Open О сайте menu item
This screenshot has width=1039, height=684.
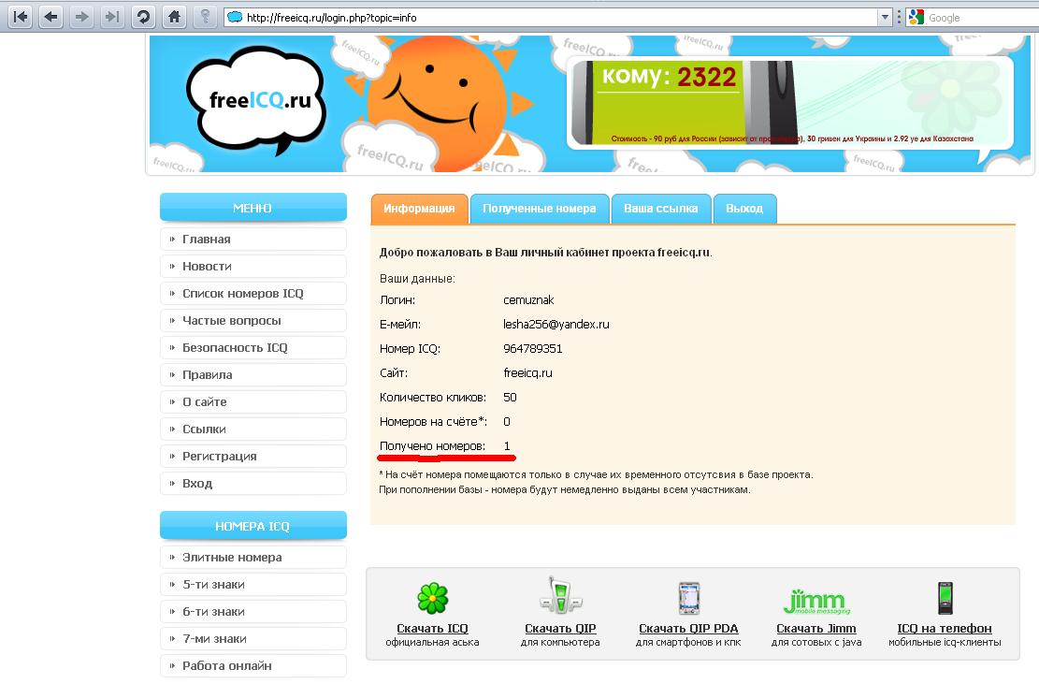pos(253,402)
